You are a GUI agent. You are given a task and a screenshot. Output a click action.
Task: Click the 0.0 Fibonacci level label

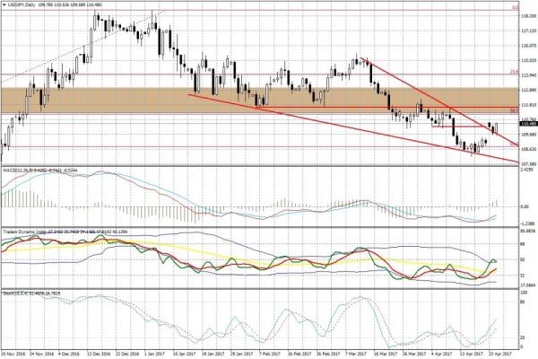click(x=513, y=7)
